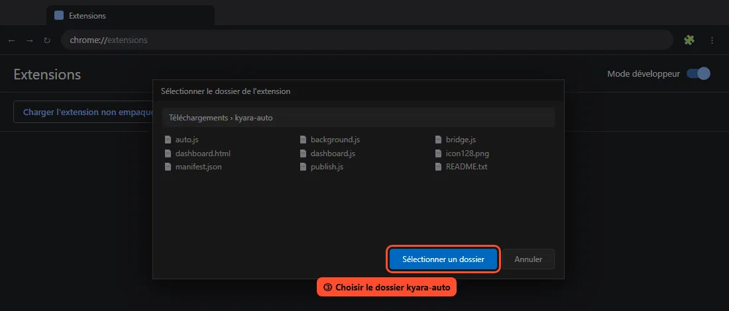Click kyara-auto in the folder path
Screen dimensions: 729x311
click(254, 118)
